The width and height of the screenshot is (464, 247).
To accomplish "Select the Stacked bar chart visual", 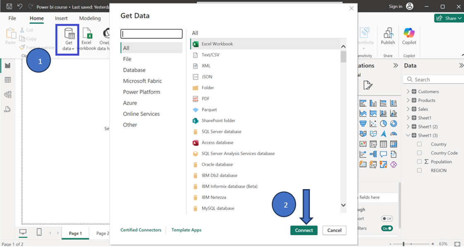I will pyautogui.click(x=362, y=103).
